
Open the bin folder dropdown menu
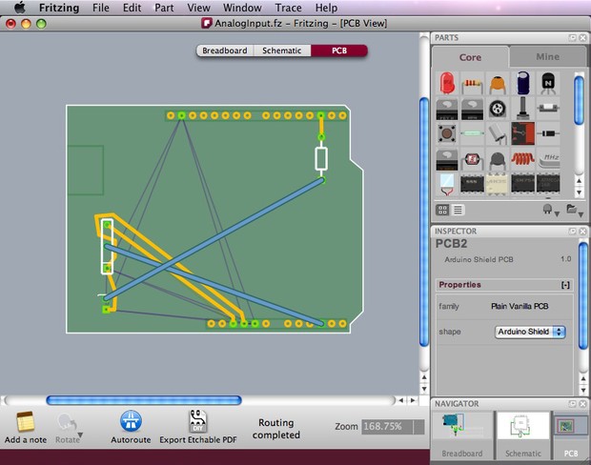[575, 210]
